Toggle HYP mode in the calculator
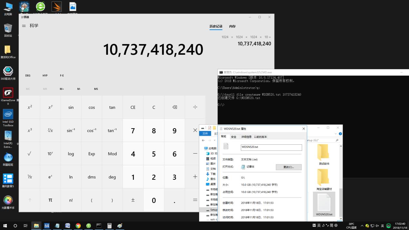409x230 pixels. tap(45, 75)
